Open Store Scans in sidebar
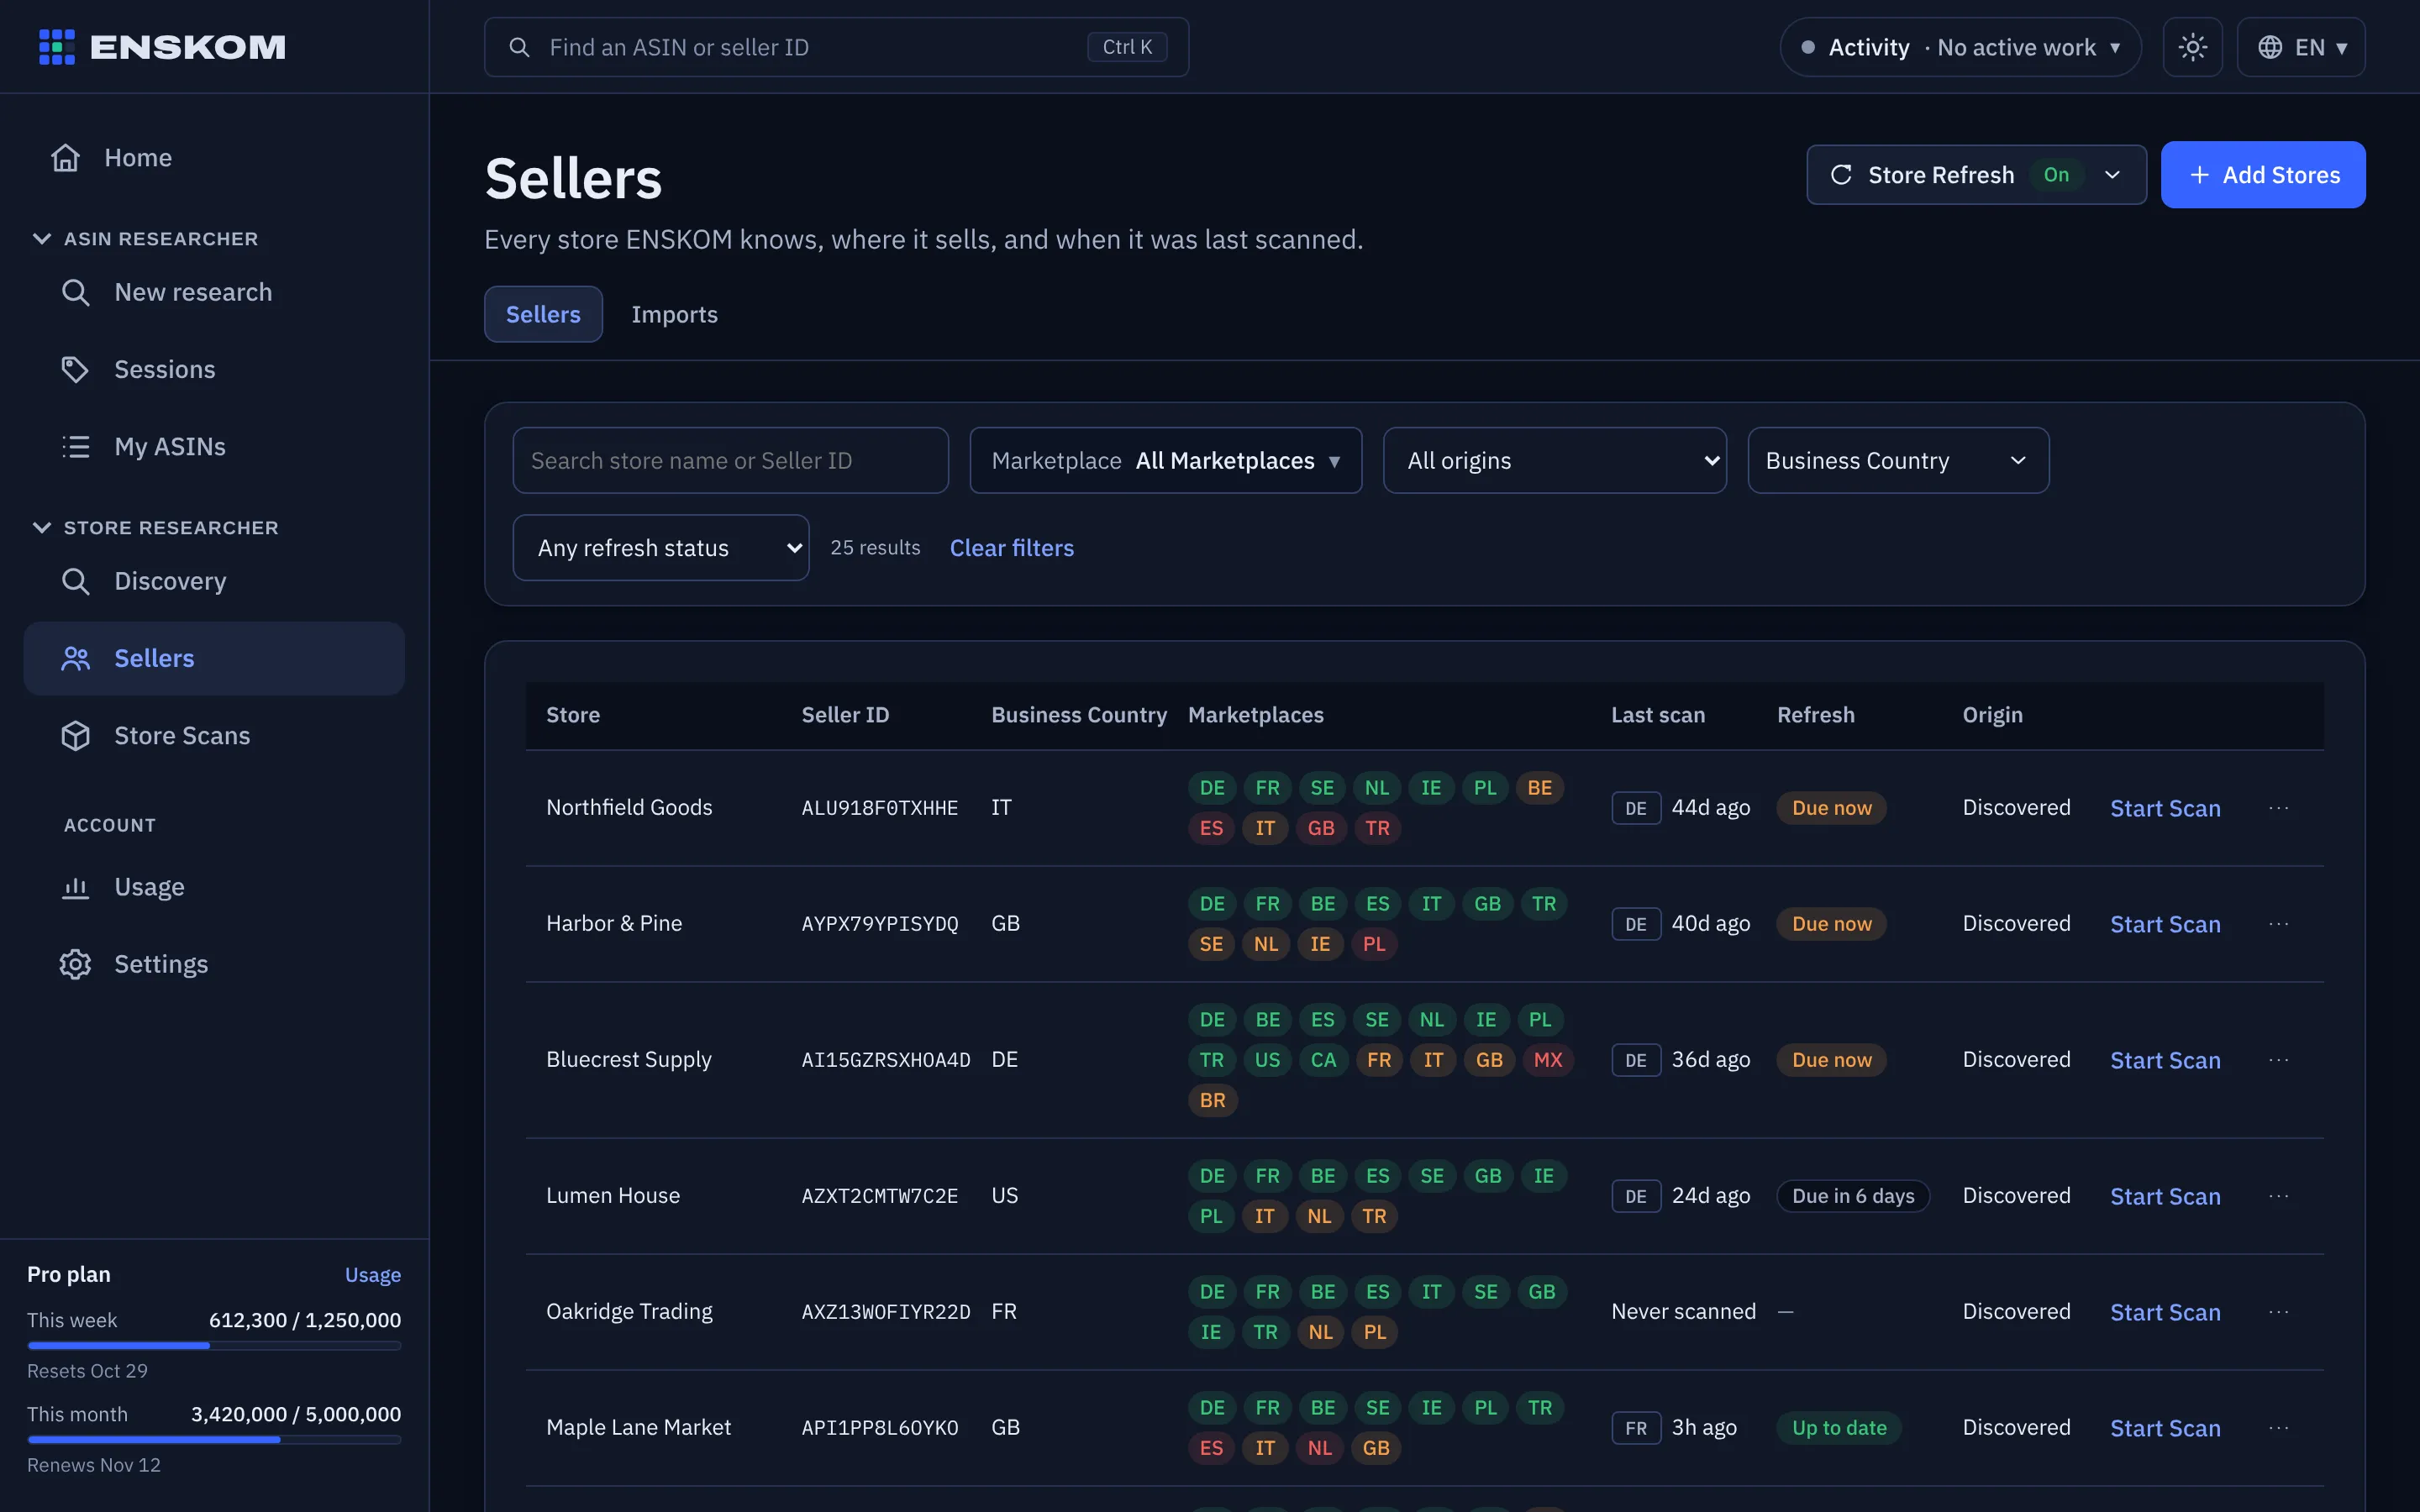2420x1512 pixels. (x=214, y=735)
